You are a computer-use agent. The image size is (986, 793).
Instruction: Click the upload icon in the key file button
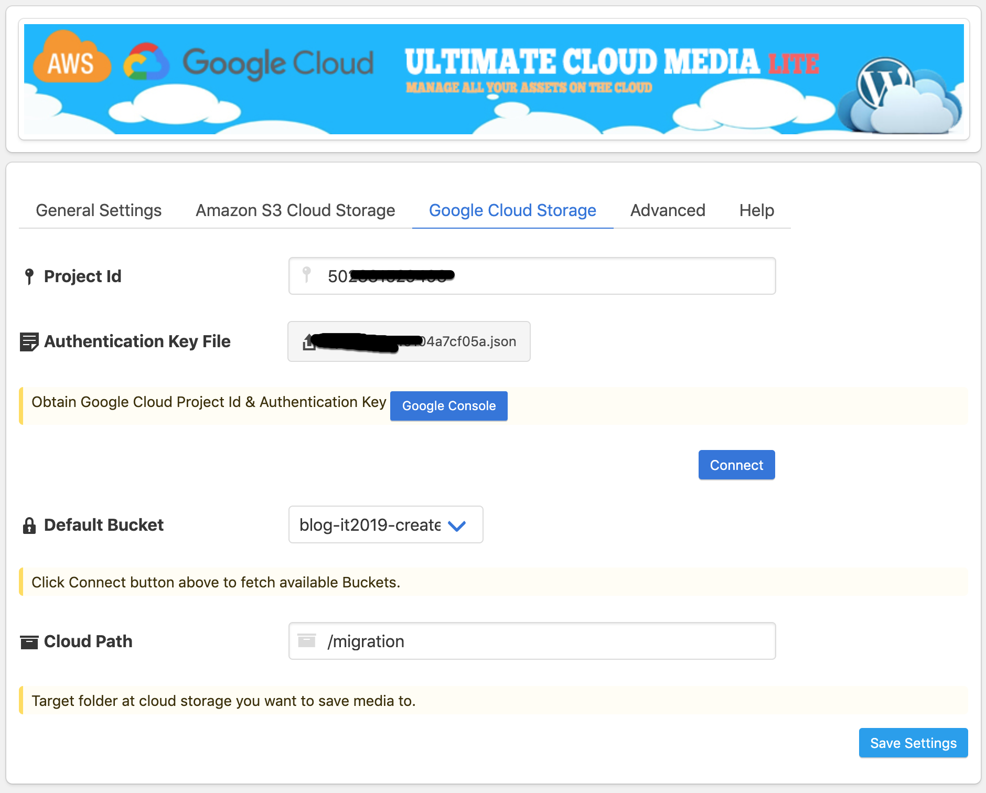click(309, 342)
